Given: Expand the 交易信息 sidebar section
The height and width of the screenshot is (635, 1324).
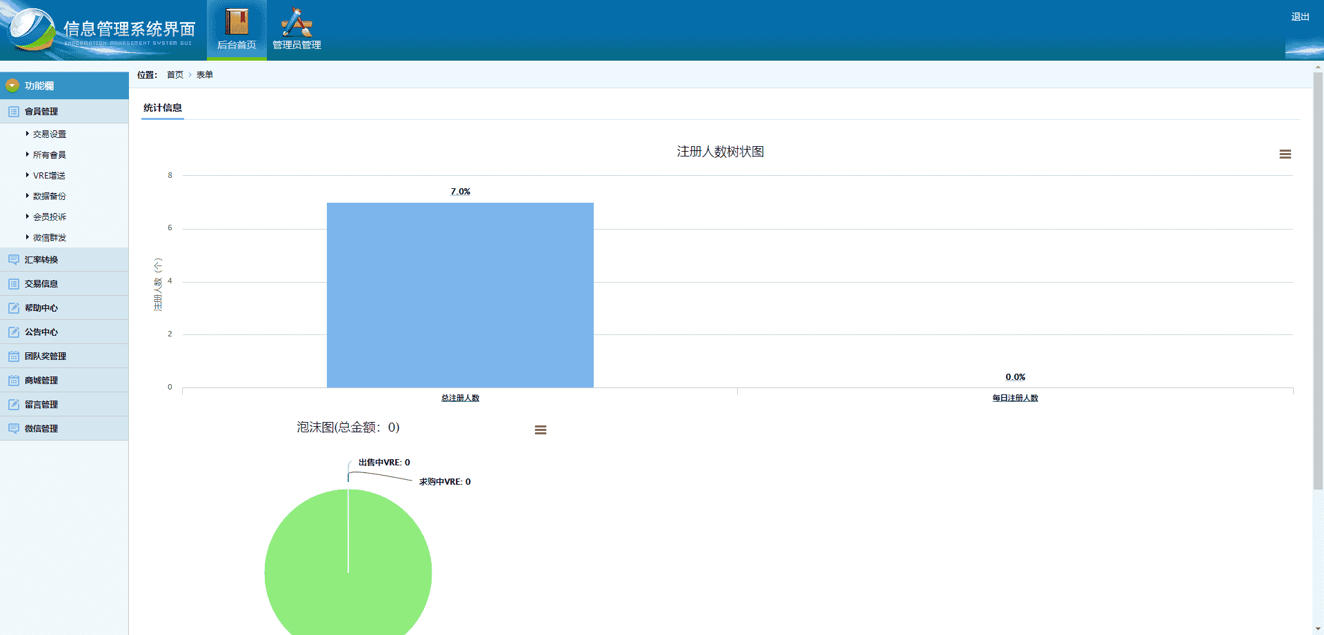Looking at the screenshot, I should coord(41,284).
